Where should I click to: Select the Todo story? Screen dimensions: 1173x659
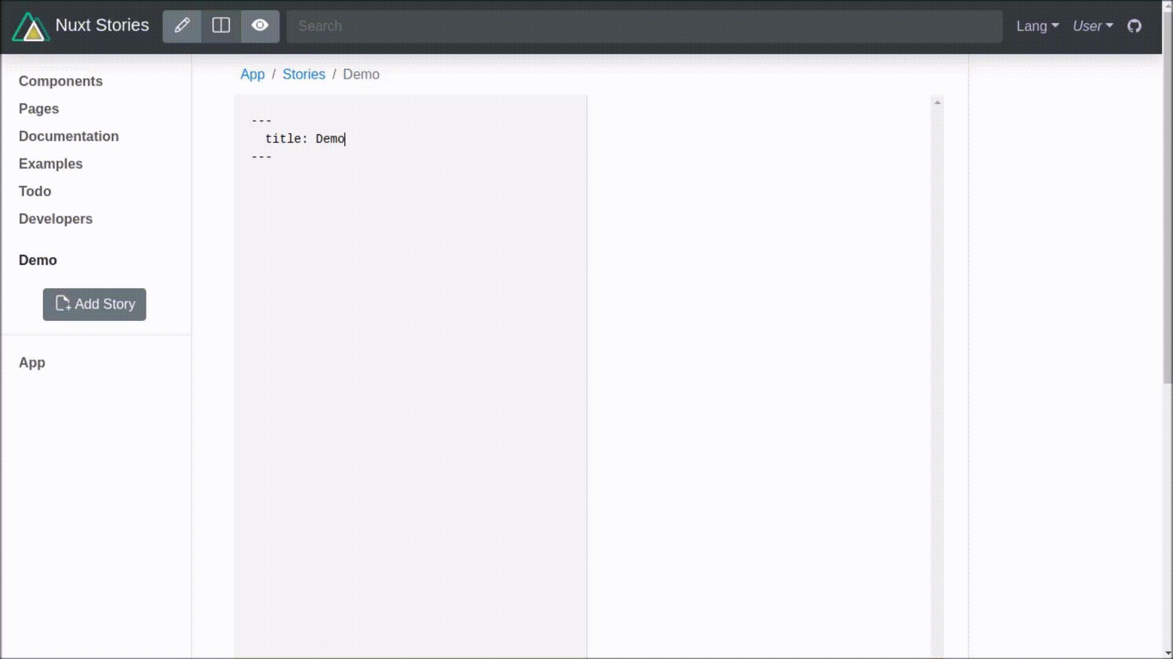click(x=35, y=191)
